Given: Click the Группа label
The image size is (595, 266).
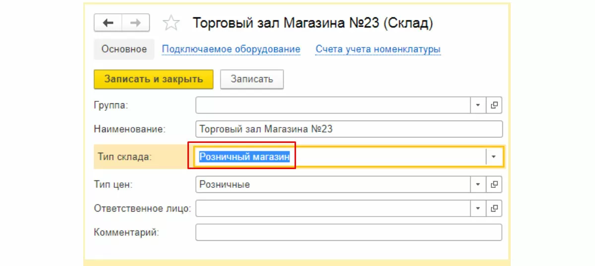Looking at the screenshot, I should tap(111, 105).
